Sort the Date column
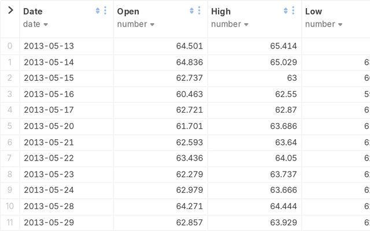Image resolution: width=370 pixels, height=231 pixels. [x=98, y=10]
